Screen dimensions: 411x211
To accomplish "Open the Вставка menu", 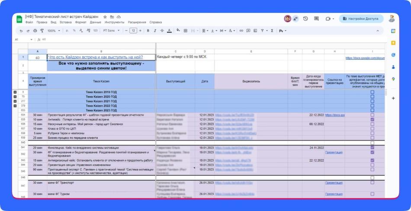I will [x=66, y=22].
